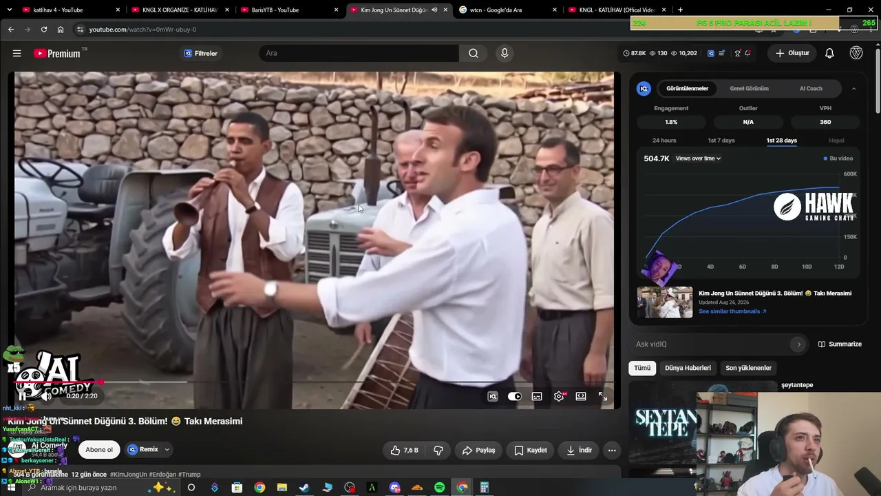Open the YouTube hamburger guide menu
Viewport: 881px width, 496px height.
click(17, 53)
